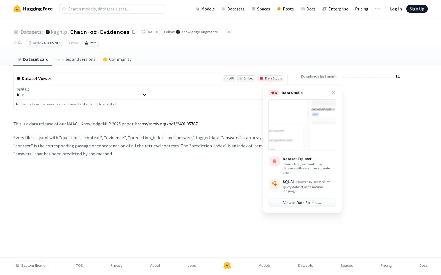Open Enterprise in top navigation
441x275 pixels.
pos(335,9)
